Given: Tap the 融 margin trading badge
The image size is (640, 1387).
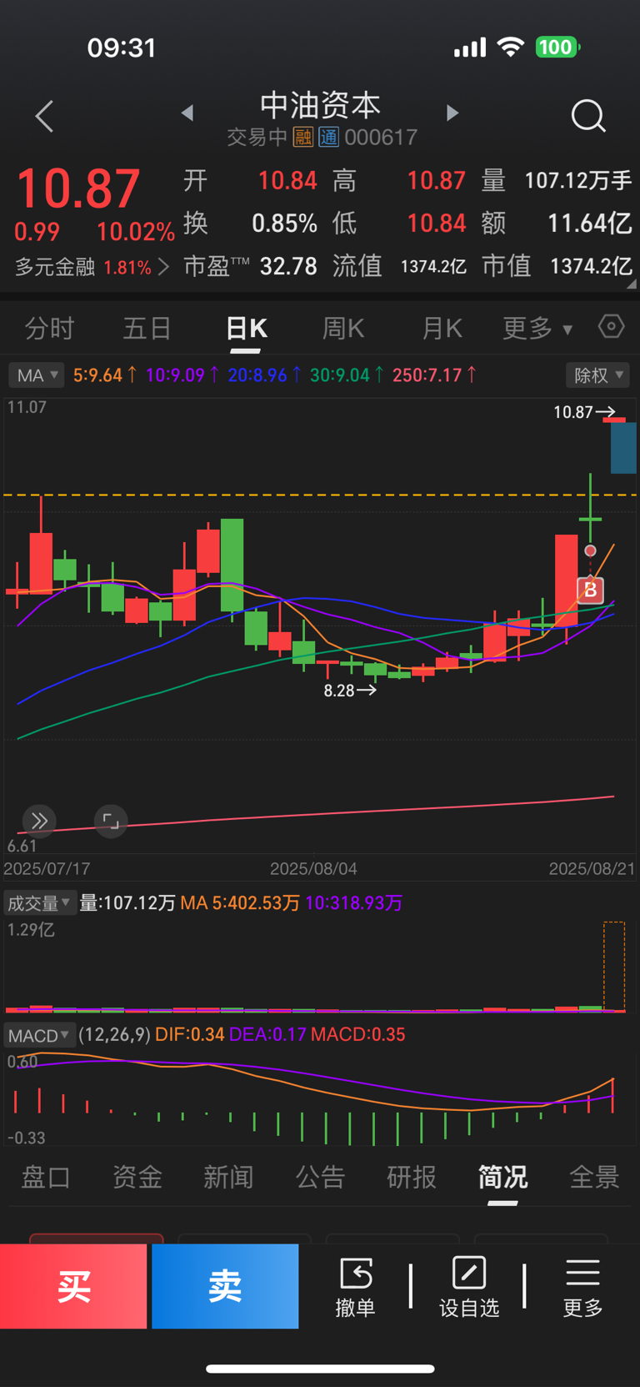Looking at the screenshot, I should coord(303,137).
